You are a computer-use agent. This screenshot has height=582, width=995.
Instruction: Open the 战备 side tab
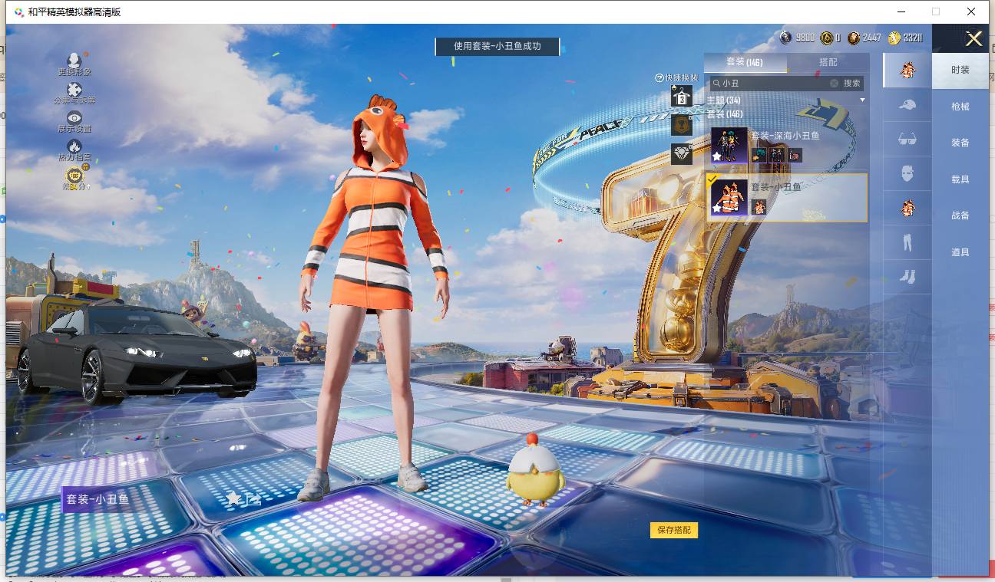click(x=960, y=215)
